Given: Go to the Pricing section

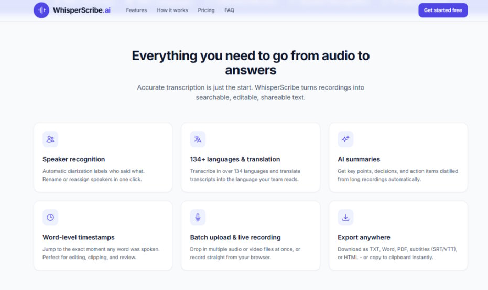Looking at the screenshot, I should point(206,10).
